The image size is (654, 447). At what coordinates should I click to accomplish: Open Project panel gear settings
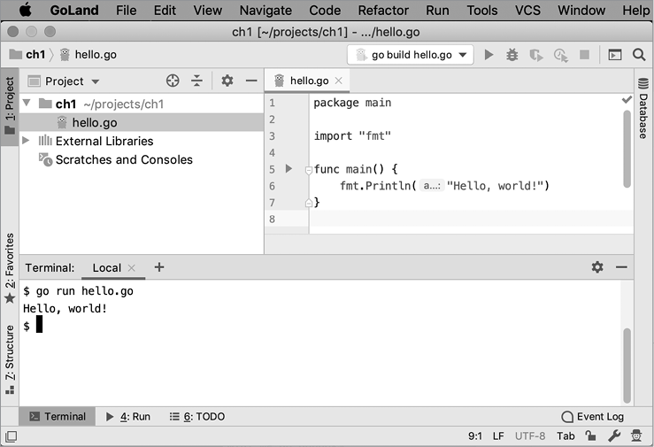(x=227, y=81)
